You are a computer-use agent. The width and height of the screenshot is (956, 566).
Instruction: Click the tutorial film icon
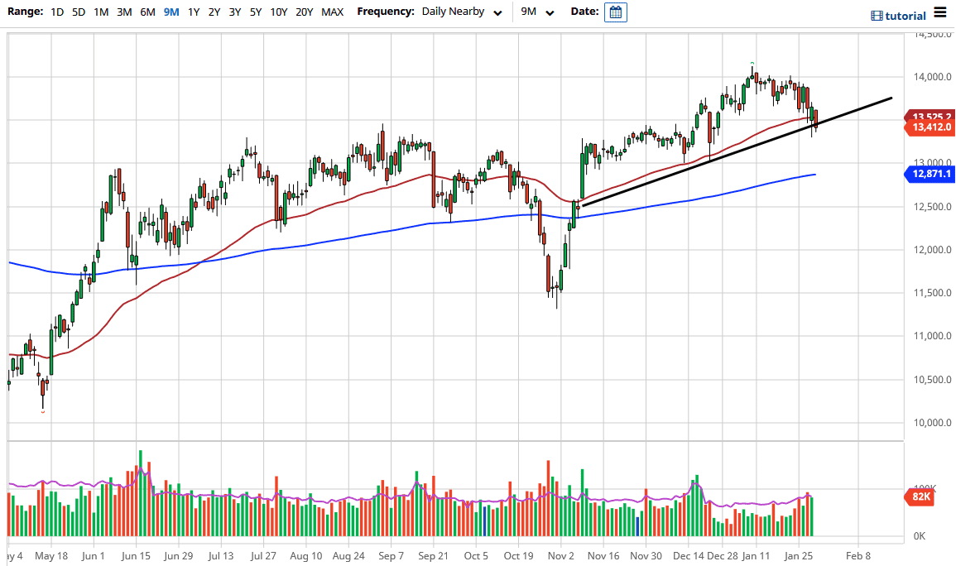[x=877, y=16]
